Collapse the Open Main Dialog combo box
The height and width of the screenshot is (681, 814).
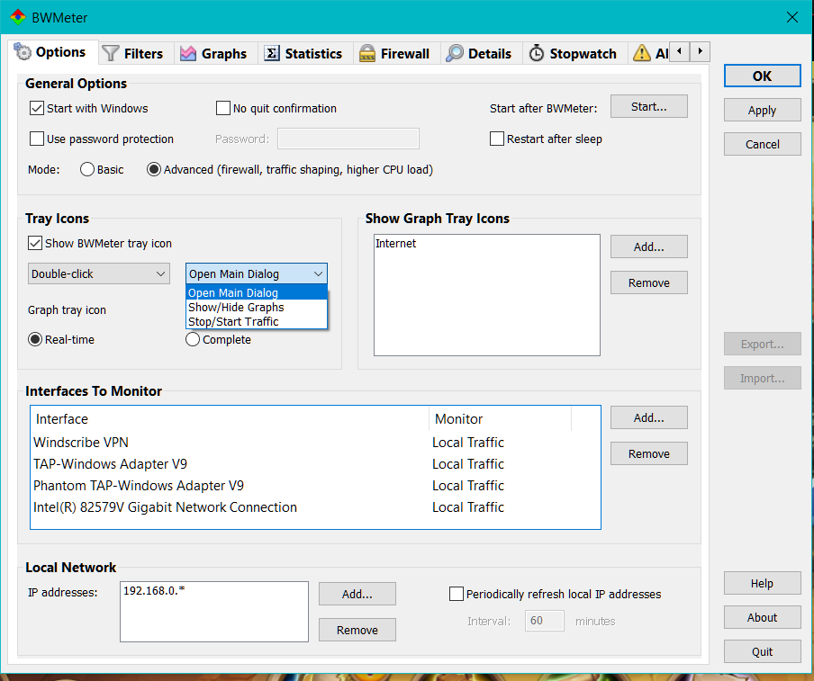click(257, 273)
